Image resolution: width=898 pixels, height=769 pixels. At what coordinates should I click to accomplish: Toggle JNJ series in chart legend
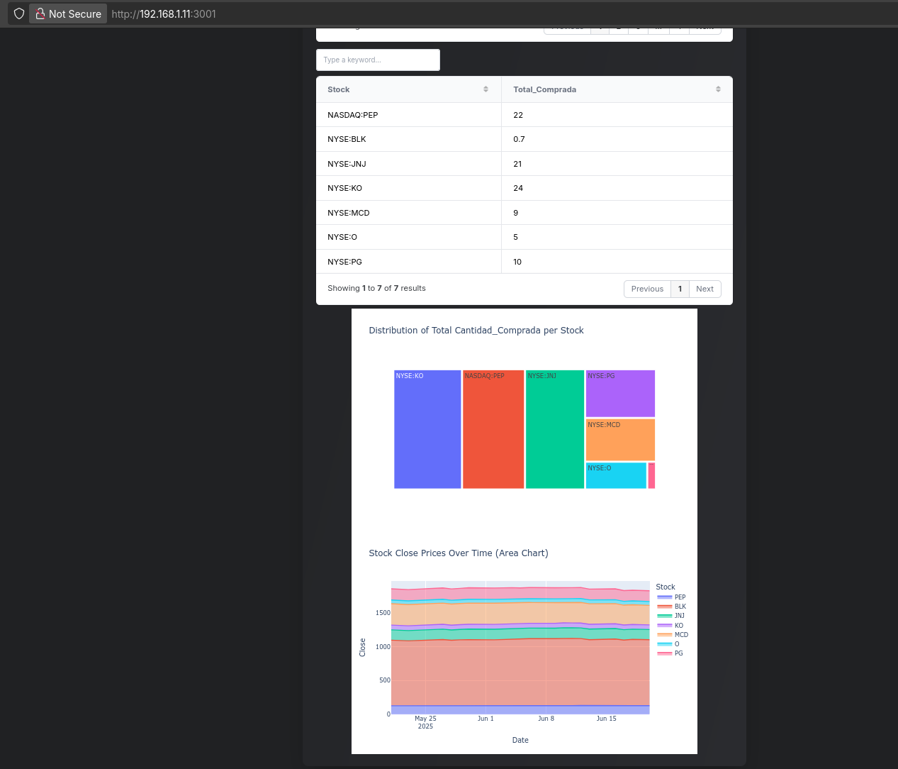tap(671, 616)
